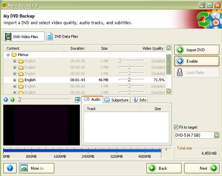Click the Next button
Viewport: 222px width, 176px height.
click(x=202, y=168)
